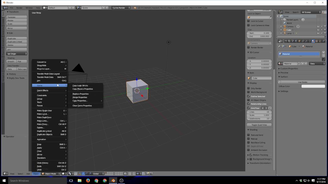Open the Modifiers wrench tab icon

pyautogui.click(x=306, y=41)
